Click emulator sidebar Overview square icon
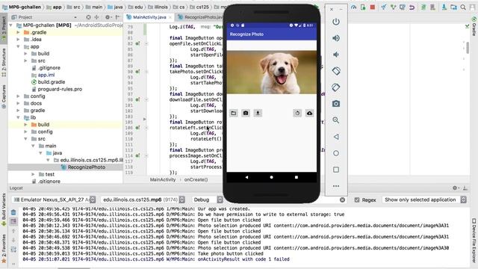478x269 pixels. tap(336, 170)
